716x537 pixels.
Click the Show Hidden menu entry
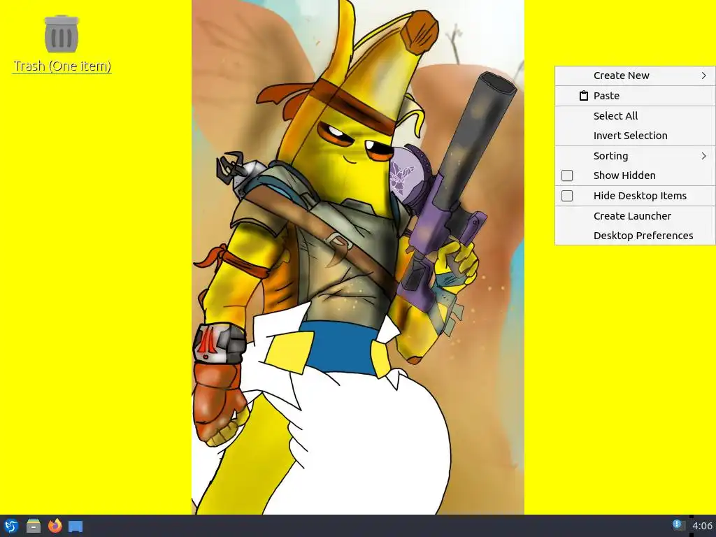pyautogui.click(x=635, y=176)
